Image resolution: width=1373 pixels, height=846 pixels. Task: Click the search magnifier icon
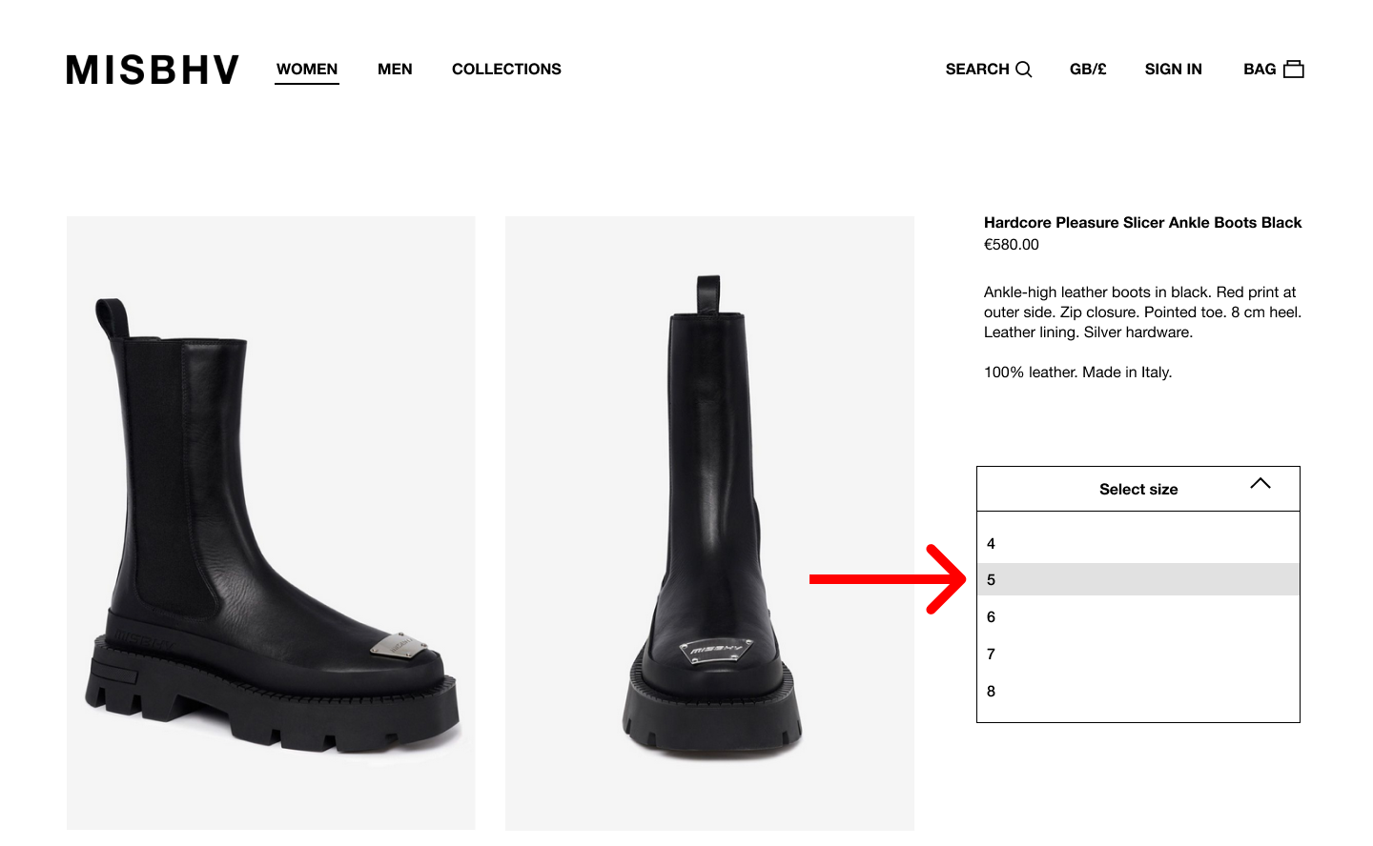tap(1024, 70)
